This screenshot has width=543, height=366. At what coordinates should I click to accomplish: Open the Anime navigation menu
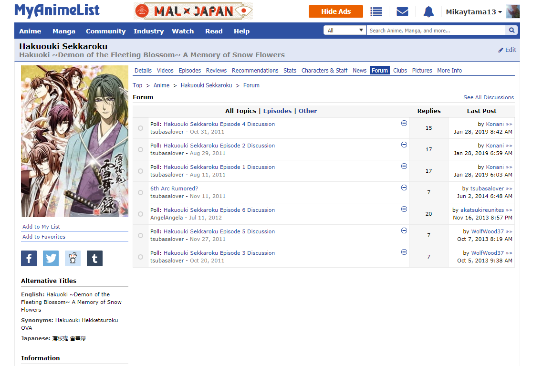point(30,31)
